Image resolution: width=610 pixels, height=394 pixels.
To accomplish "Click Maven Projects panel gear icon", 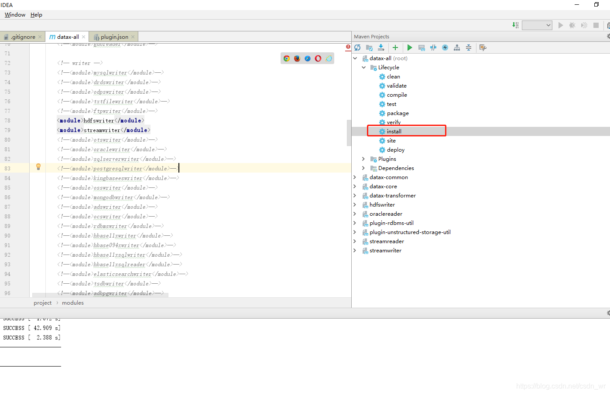I will coord(608,37).
